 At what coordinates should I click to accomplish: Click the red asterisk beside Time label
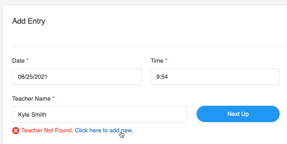tap(166, 60)
